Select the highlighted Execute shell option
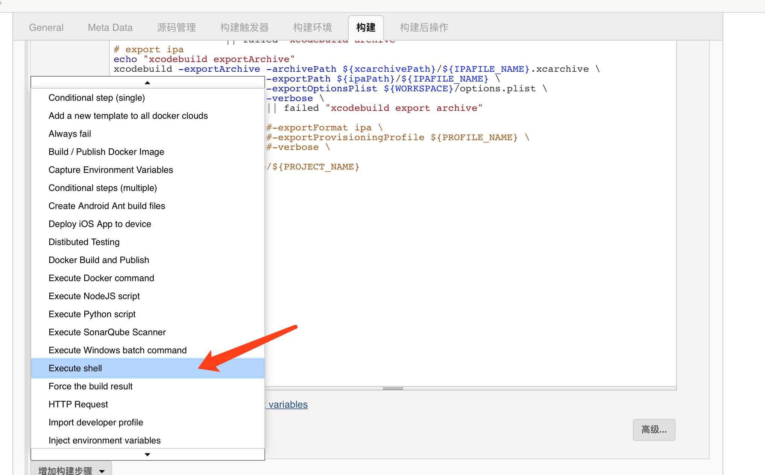This screenshot has height=475, width=765. click(x=148, y=368)
